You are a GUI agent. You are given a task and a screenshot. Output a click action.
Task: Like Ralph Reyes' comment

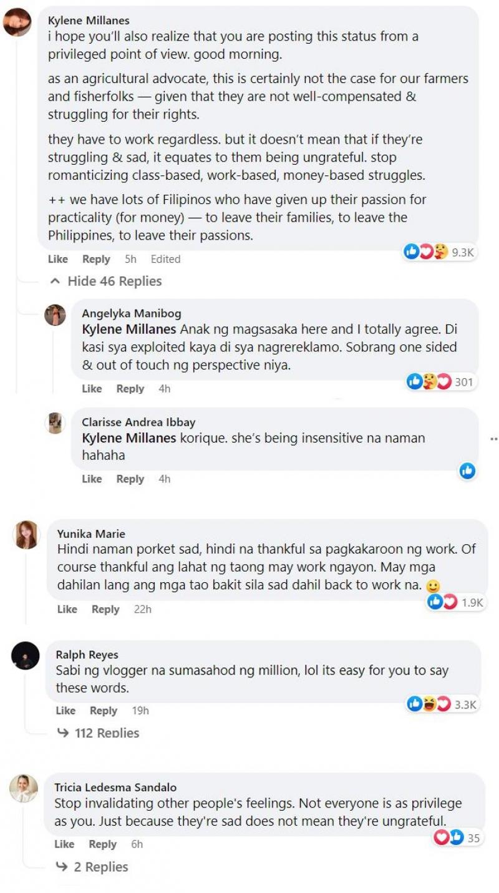tap(65, 711)
